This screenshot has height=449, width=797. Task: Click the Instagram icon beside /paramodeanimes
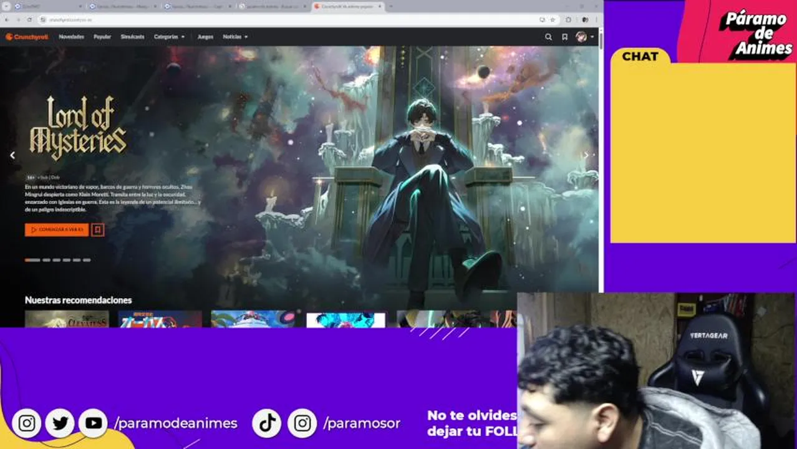pyautogui.click(x=27, y=423)
